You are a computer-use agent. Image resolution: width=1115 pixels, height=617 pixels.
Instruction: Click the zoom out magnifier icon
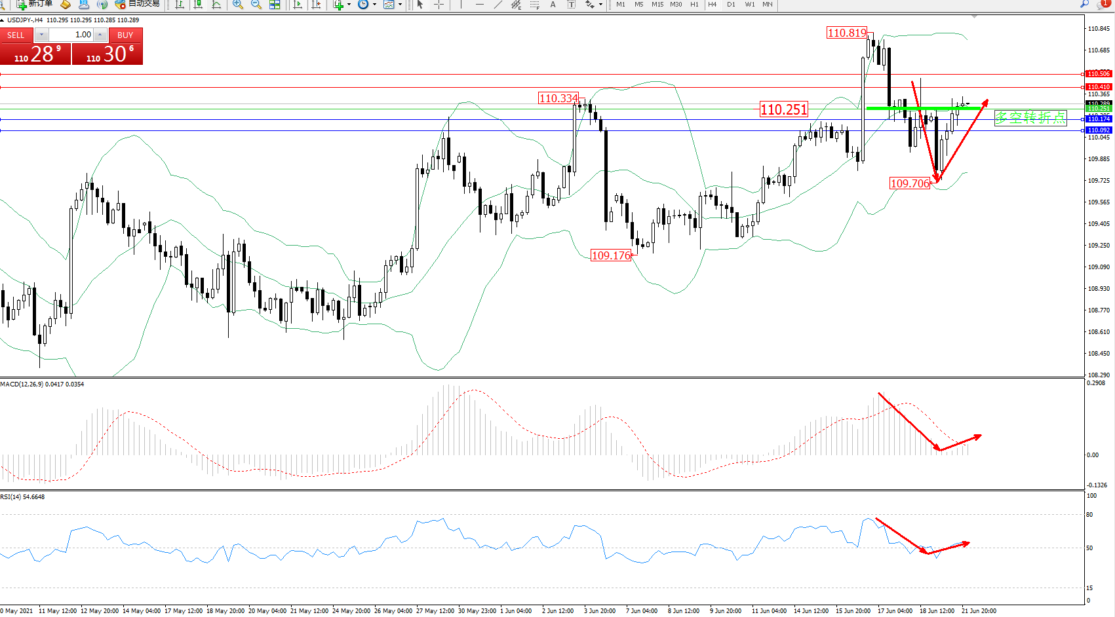(x=256, y=5)
